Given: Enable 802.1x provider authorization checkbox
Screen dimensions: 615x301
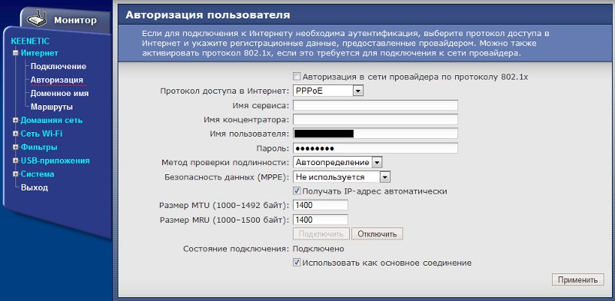Looking at the screenshot, I should [297, 77].
